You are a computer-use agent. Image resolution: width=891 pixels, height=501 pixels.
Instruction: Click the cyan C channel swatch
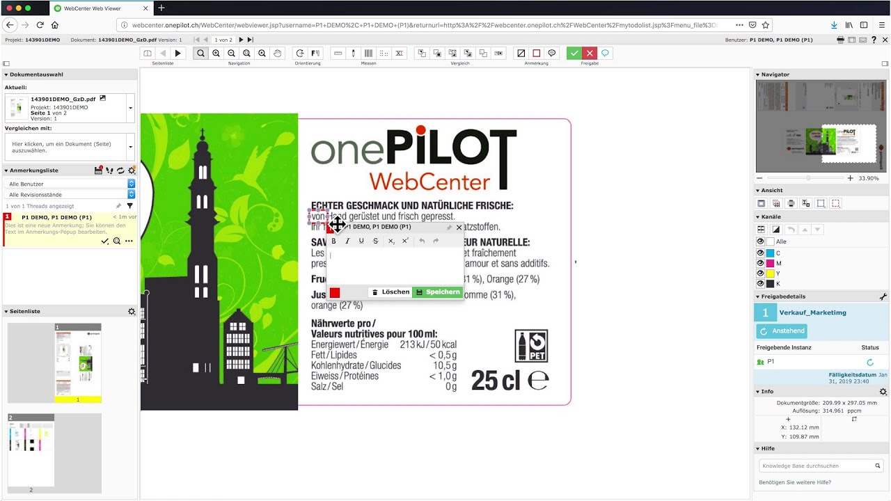(x=771, y=253)
